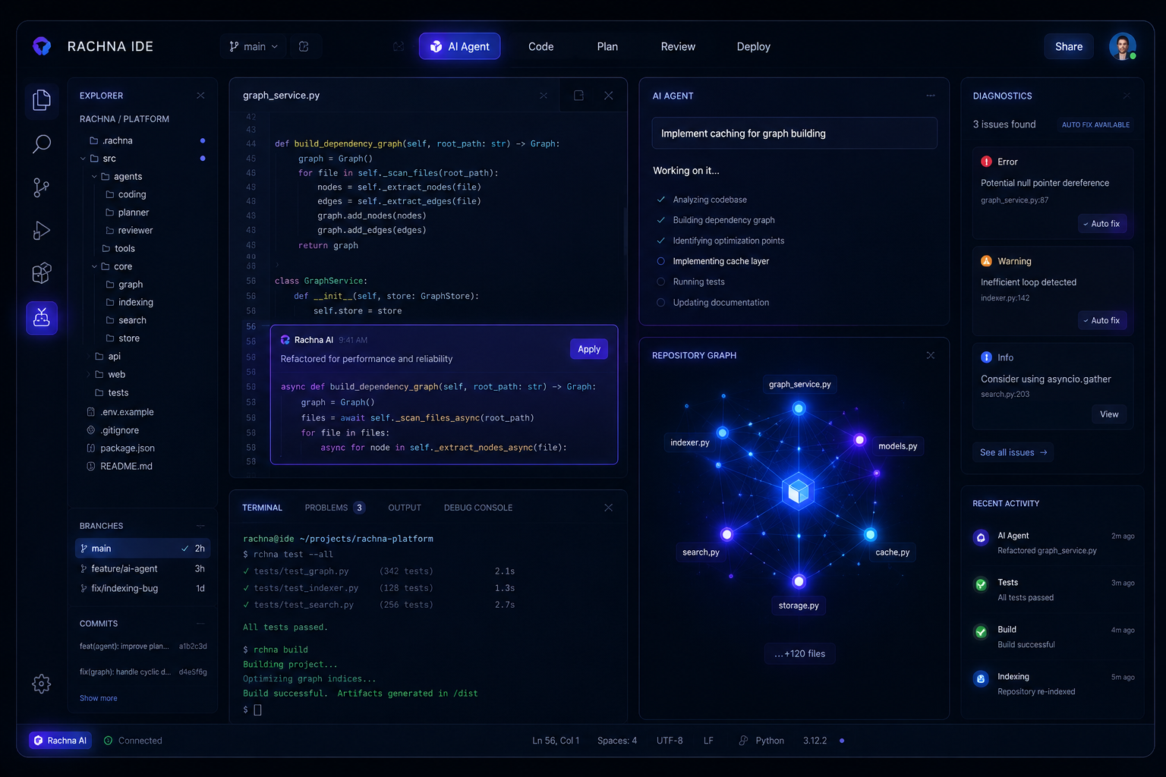
Task: Expand the api folder
Action: click(88, 357)
